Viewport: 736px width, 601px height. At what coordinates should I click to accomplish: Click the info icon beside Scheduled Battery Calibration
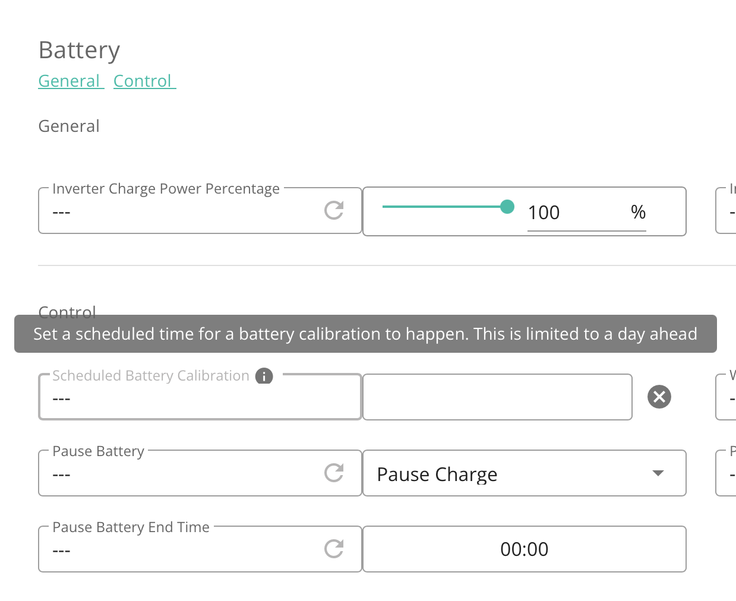(x=264, y=377)
